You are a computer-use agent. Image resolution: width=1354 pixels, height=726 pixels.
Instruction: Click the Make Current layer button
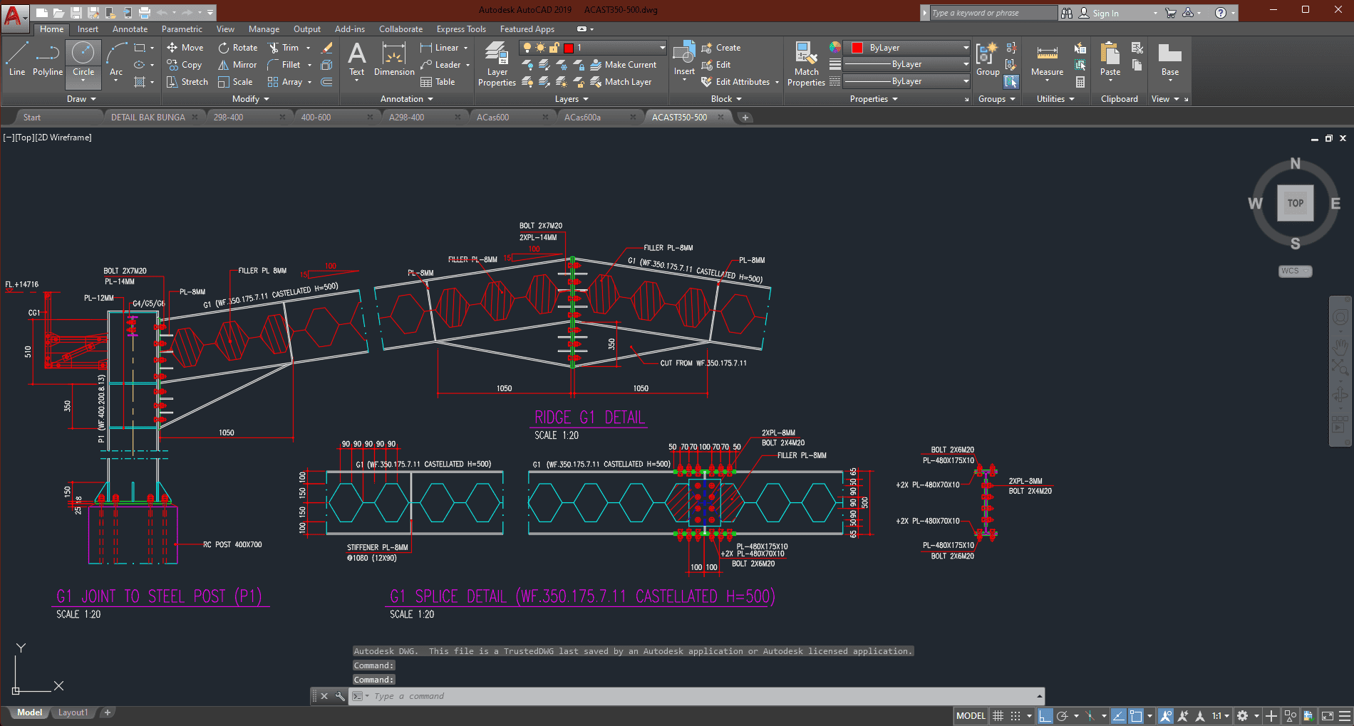click(x=624, y=65)
